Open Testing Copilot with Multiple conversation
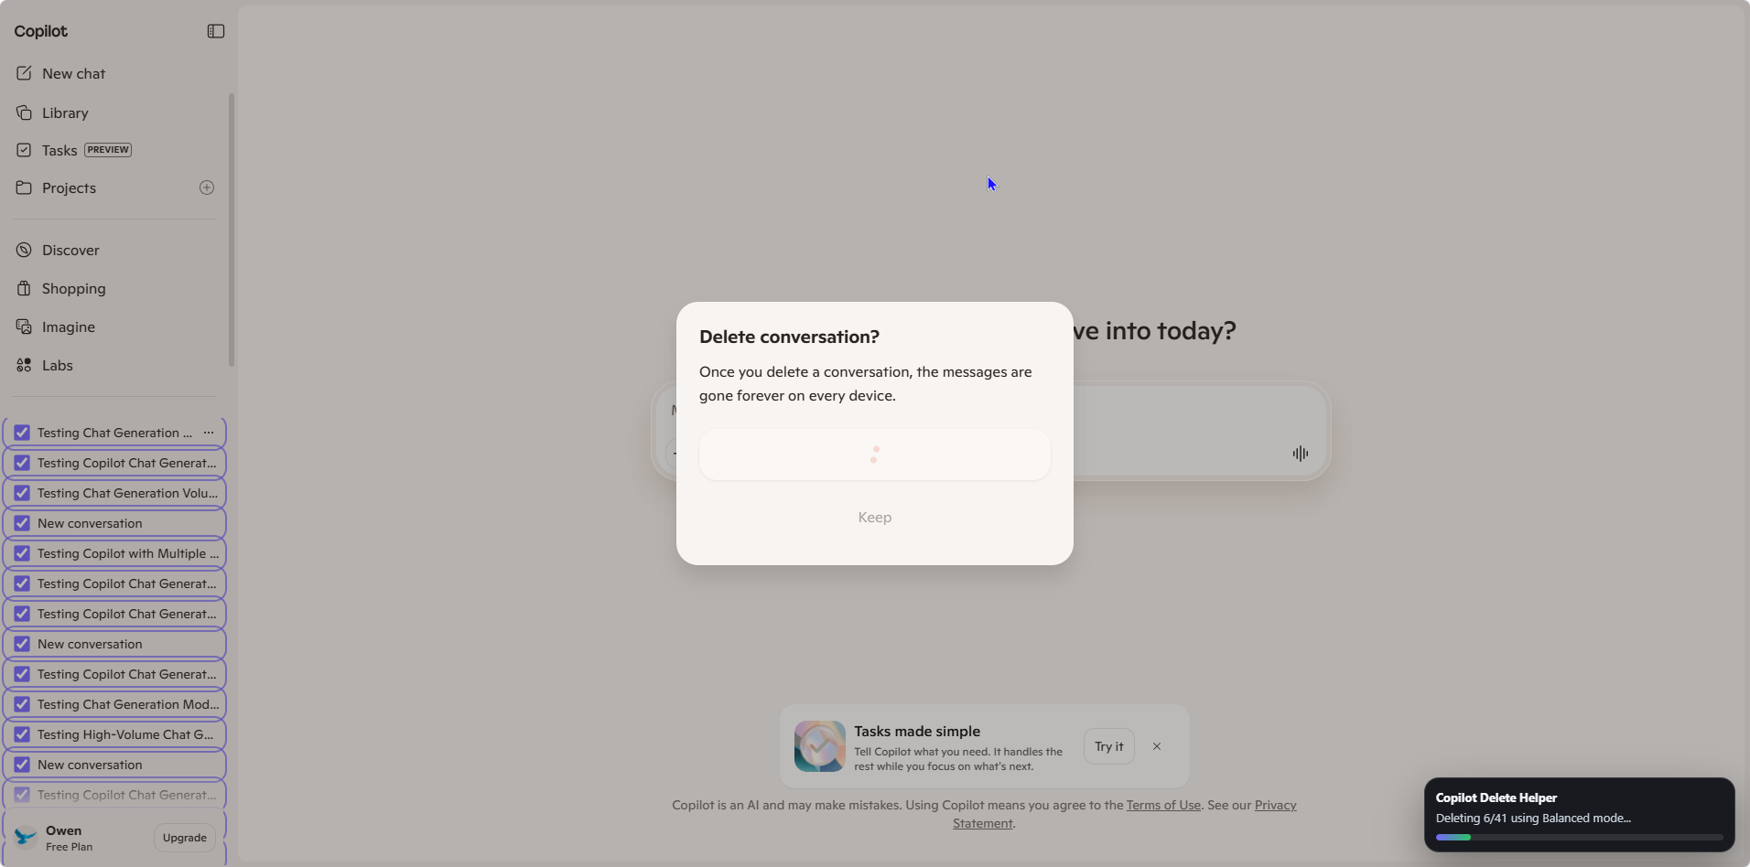The height and width of the screenshot is (867, 1750). pos(128,553)
